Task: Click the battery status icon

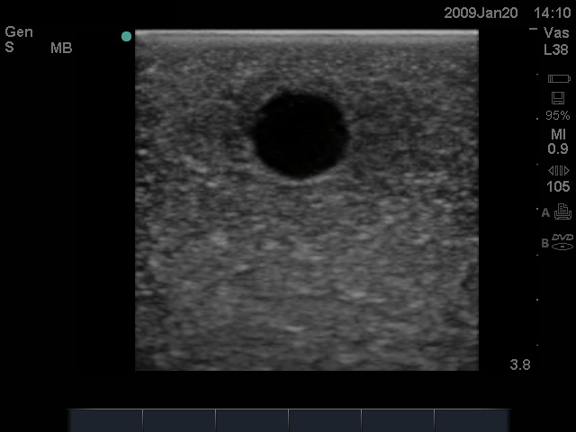Action: (558, 79)
